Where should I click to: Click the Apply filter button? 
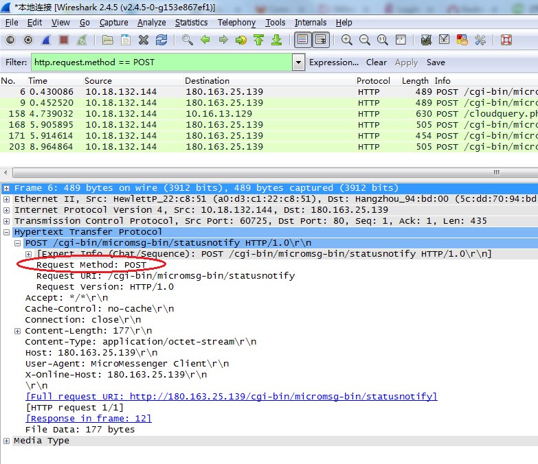[406, 62]
